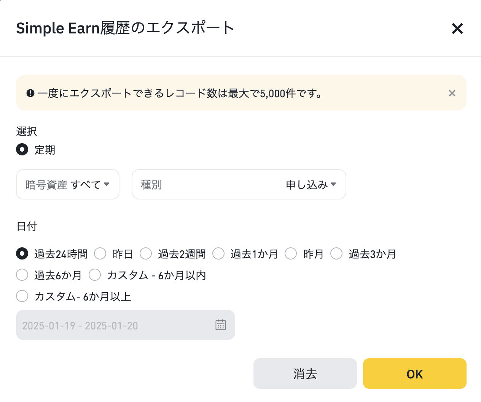Open the calendar picker in date field
The width and height of the screenshot is (481, 402).
pyautogui.click(x=221, y=325)
